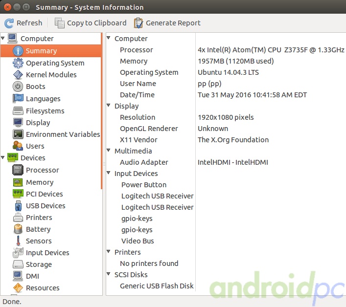Click the 'Power Button' input device row
Image resolution: width=346 pixels, height=307 pixels.
pyautogui.click(x=144, y=185)
